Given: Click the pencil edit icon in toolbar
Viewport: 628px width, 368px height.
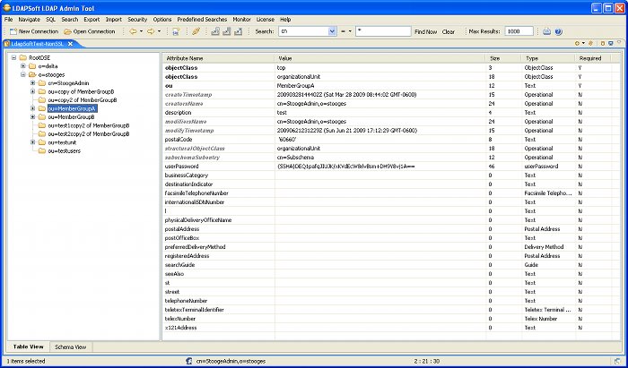Looking at the screenshot, I should point(196,31).
